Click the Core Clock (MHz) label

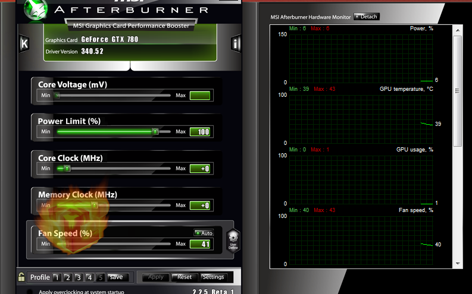[70, 158]
